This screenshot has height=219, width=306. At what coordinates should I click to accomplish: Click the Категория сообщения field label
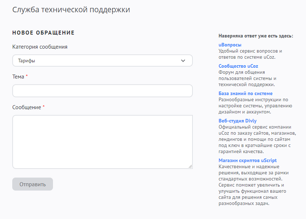tap(40, 47)
